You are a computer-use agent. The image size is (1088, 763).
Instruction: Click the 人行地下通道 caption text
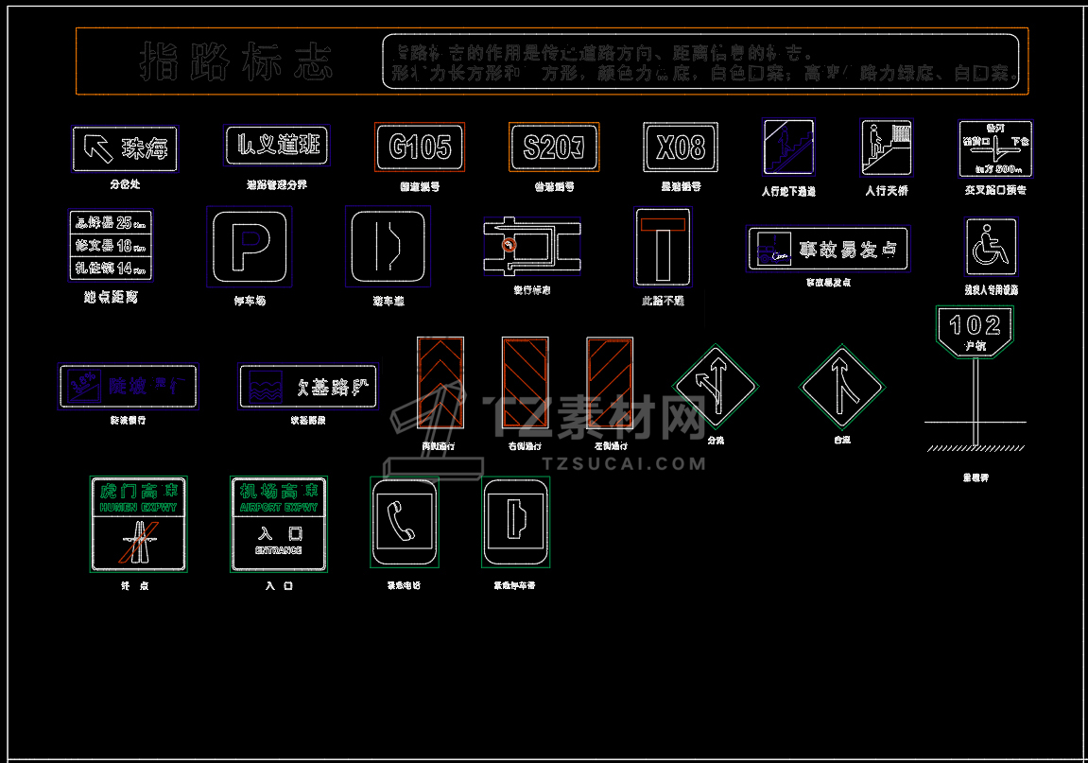coord(788,191)
